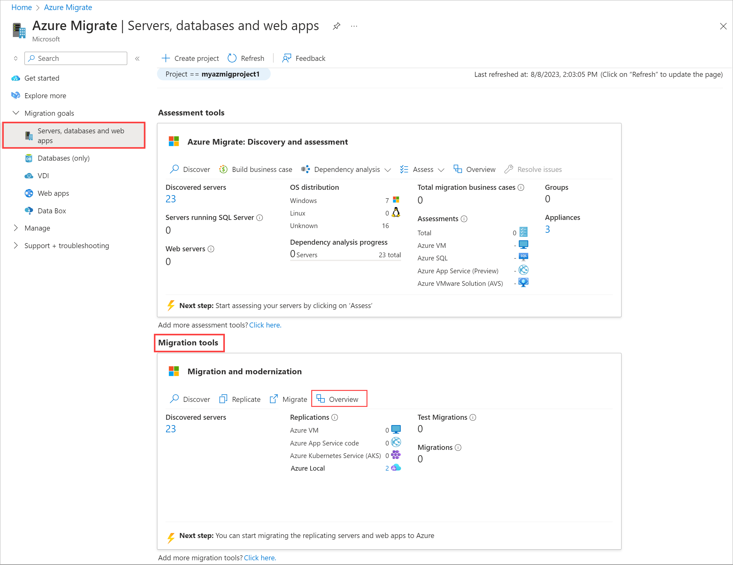Click Overview in Migration and modernization

coord(339,399)
